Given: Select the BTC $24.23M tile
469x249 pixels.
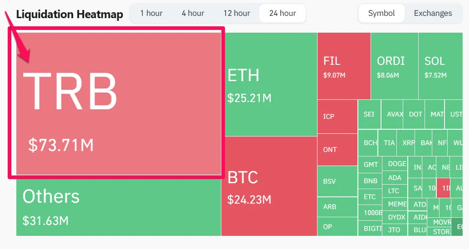Looking at the screenshot, I should point(269,186).
